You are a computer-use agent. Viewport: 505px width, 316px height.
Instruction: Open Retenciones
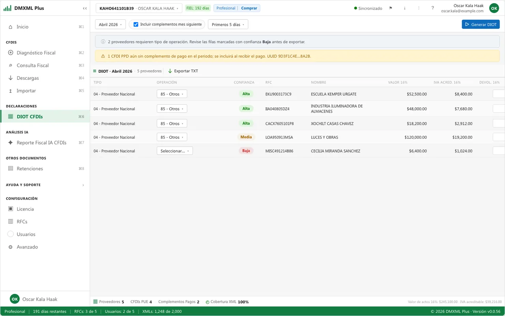coord(45,169)
